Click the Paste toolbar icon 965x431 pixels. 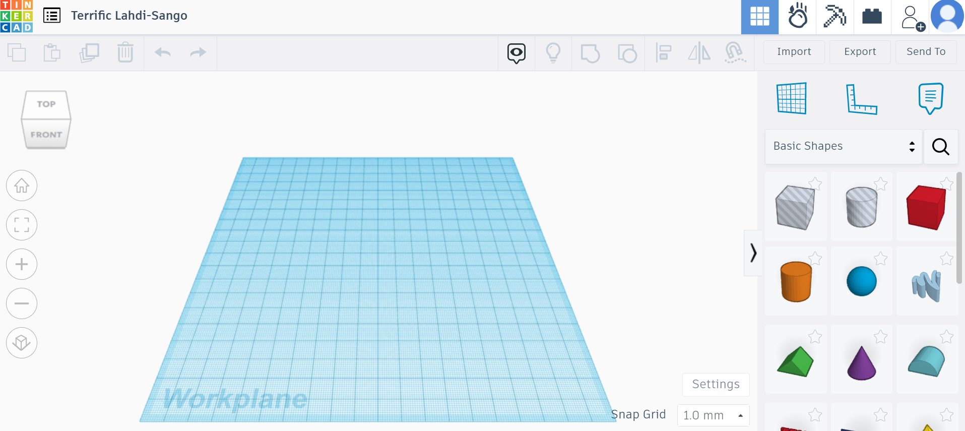[x=52, y=52]
